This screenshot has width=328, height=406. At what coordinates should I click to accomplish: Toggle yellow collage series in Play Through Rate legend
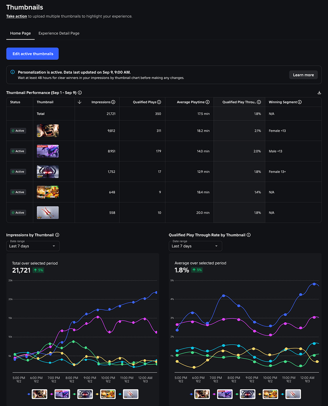tap(268, 394)
